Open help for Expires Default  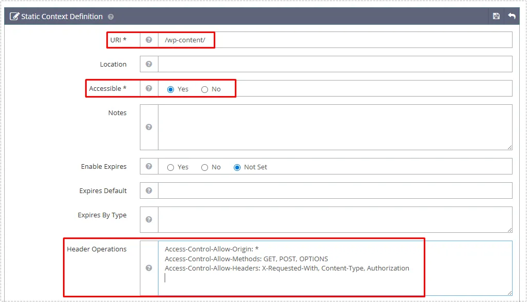(x=149, y=190)
